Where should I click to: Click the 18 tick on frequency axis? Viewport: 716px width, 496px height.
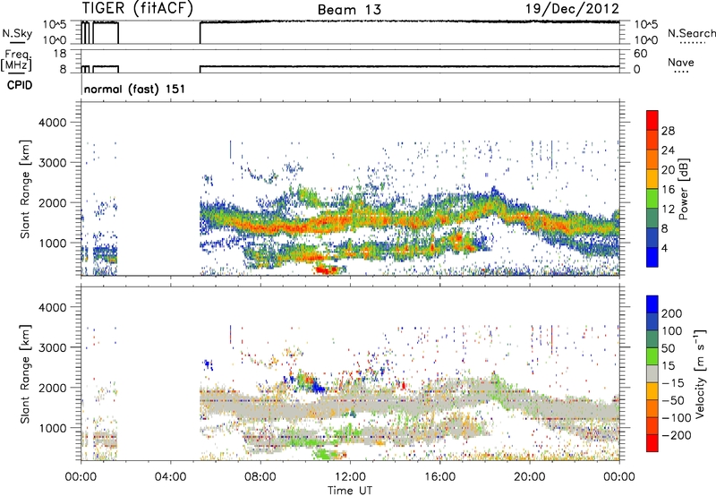pos(61,54)
